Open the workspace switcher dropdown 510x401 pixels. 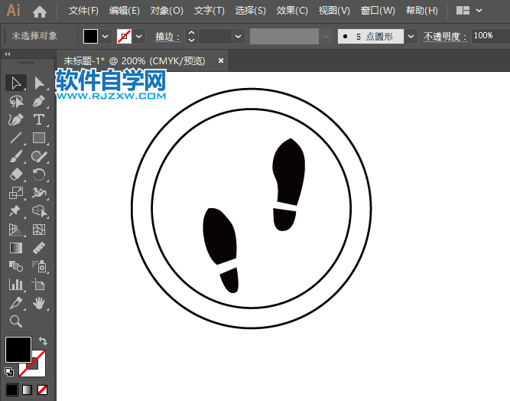click(479, 11)
